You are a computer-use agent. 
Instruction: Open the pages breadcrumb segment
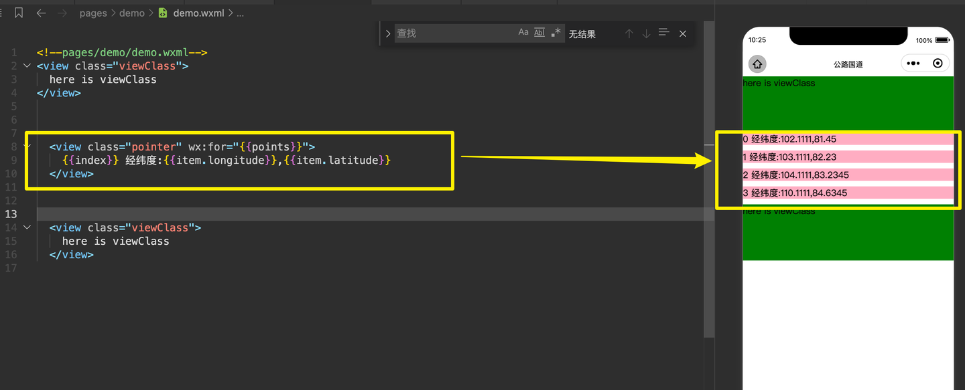(93, 13)
